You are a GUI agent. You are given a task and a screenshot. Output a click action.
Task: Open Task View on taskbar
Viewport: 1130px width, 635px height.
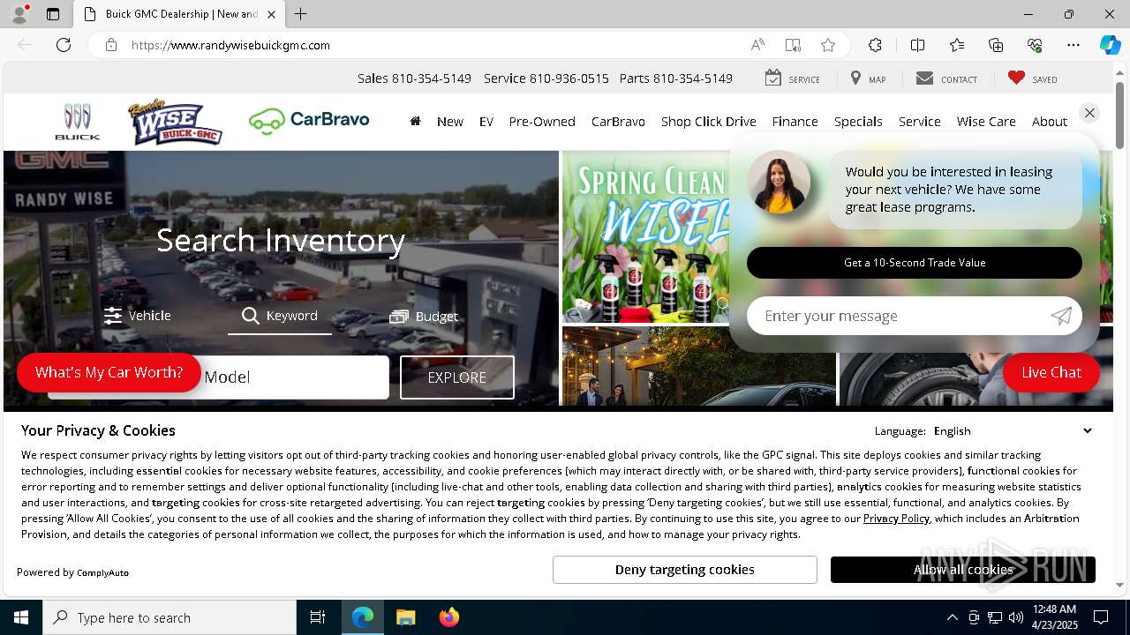pos(318,617)
